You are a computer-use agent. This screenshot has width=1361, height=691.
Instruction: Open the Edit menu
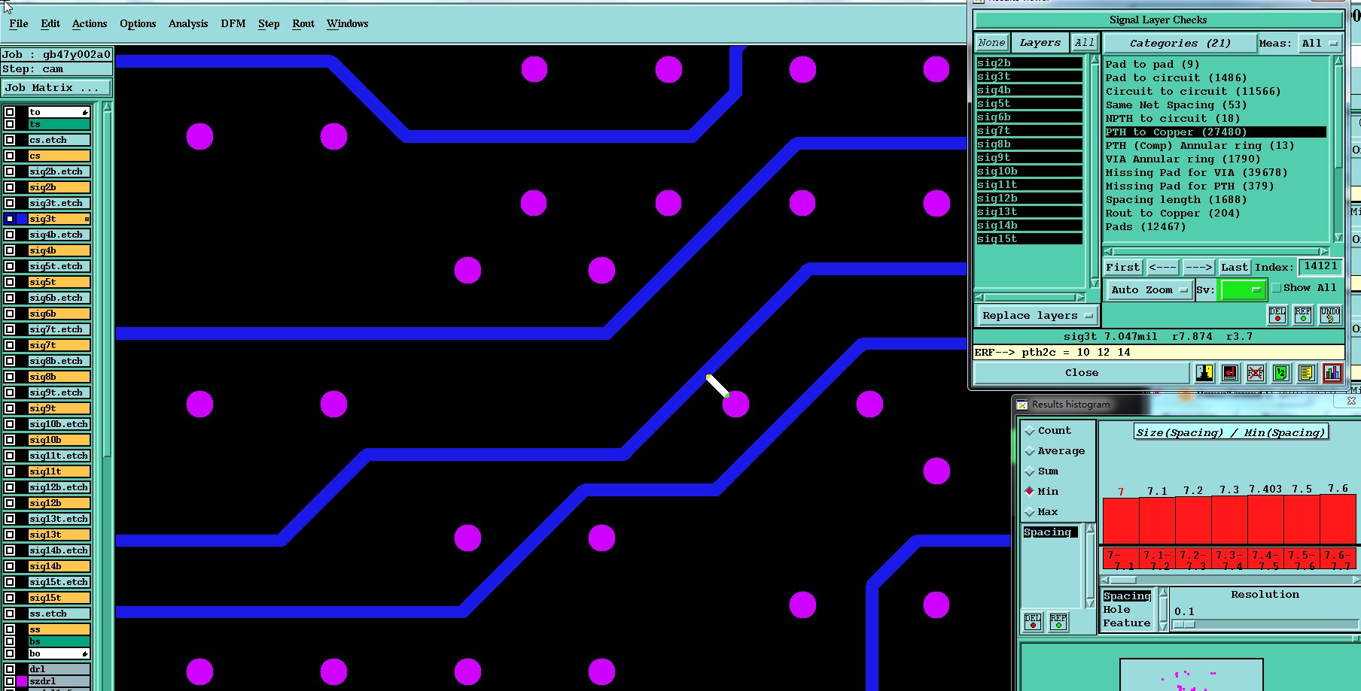[x=50, y=24]
